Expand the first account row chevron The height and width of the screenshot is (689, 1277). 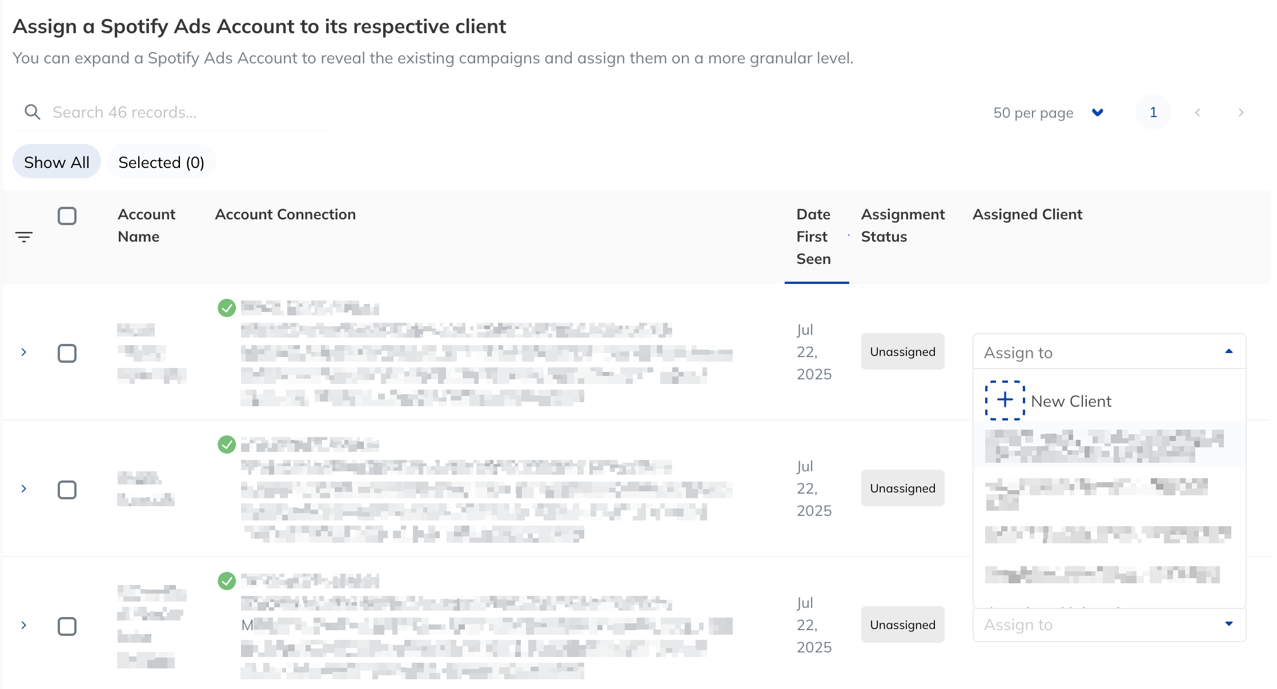(24, 352)
